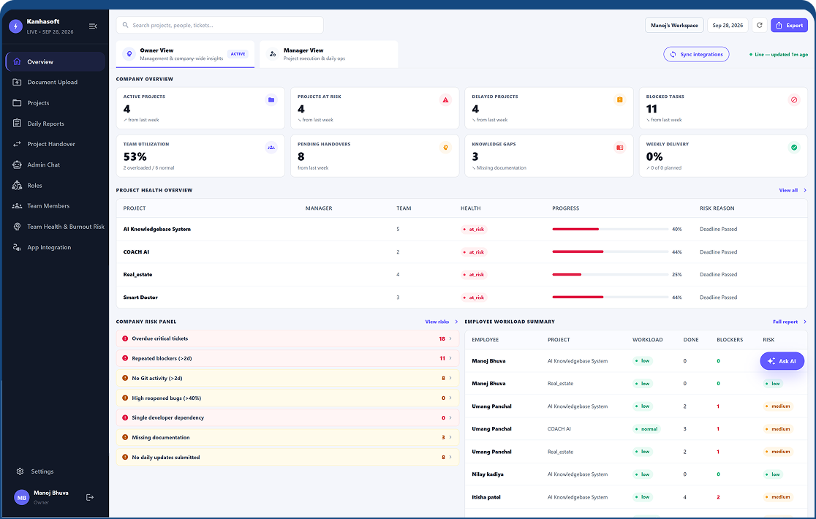Click Nilay kadiya employee row
816x519 pixels.
(636, 474)
